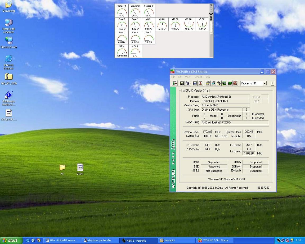Screen dimensions: 305x244
Task: Open the Help menu in WCPUID
Action: [207, 77]
